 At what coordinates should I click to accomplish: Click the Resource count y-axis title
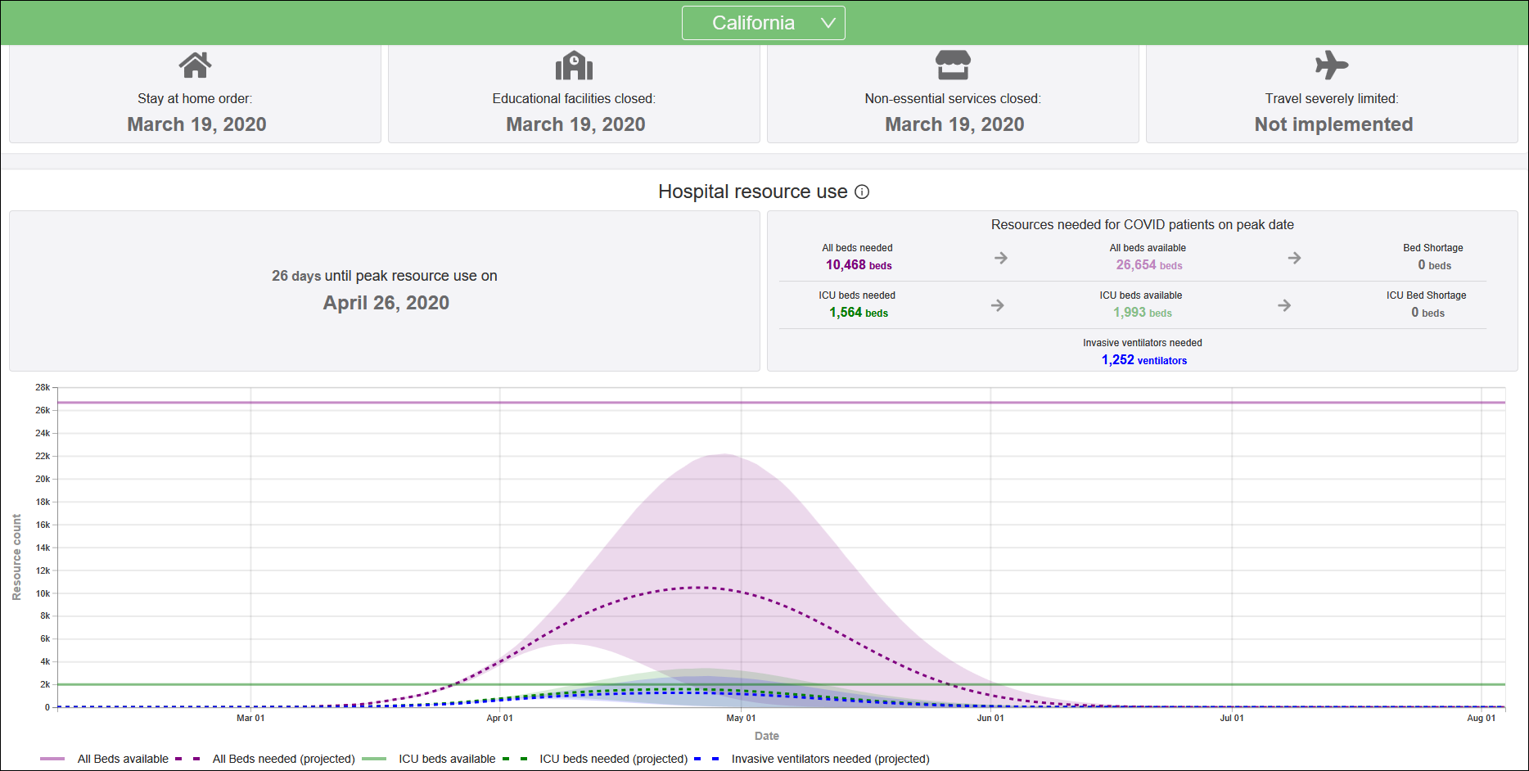16,557
